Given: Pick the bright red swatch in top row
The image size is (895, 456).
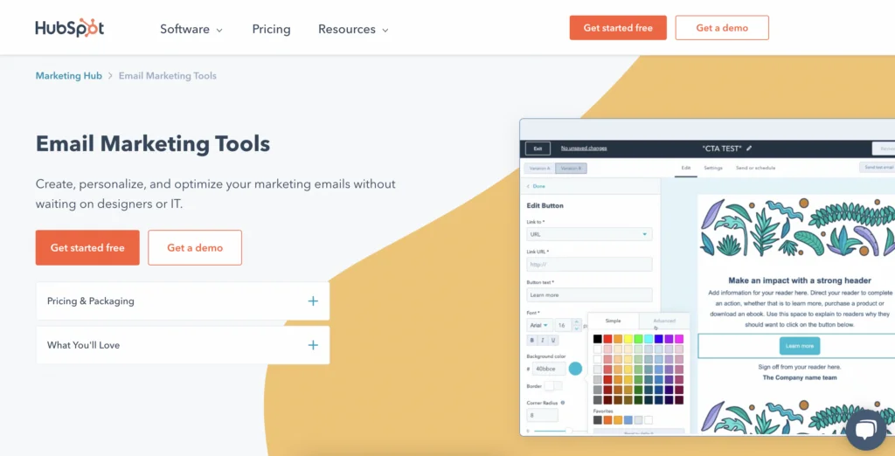Looking at the screenshot, I should pos(608,339).
